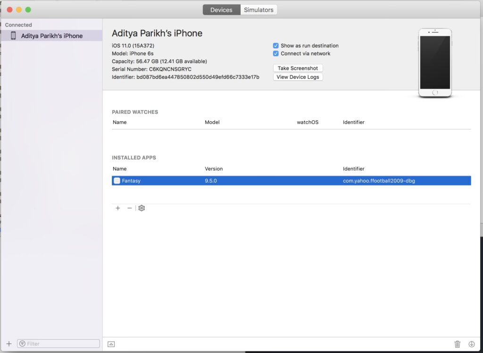
Task: Click the minus icon below Installed Apps
Action: (x=130, y=208)
